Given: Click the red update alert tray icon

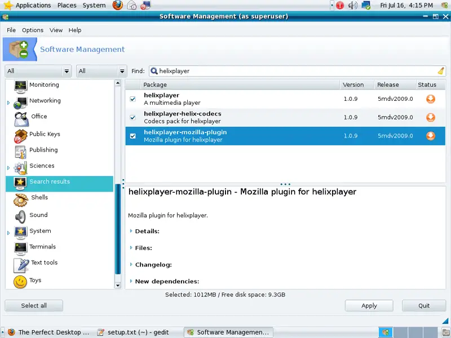Looking at the screenshot, I should [x=340, y=5].
